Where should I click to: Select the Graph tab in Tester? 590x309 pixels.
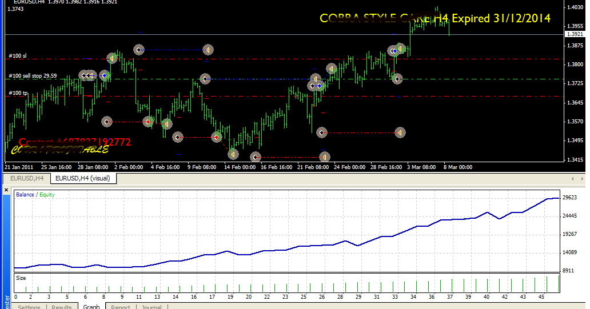tap(91, 306)
